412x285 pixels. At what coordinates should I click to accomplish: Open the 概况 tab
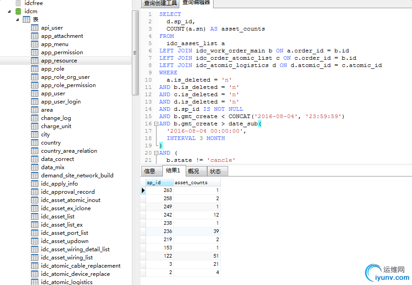193,171
